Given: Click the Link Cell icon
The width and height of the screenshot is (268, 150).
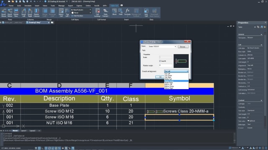Looking at the screenshot, I should (x=146, y=13).
